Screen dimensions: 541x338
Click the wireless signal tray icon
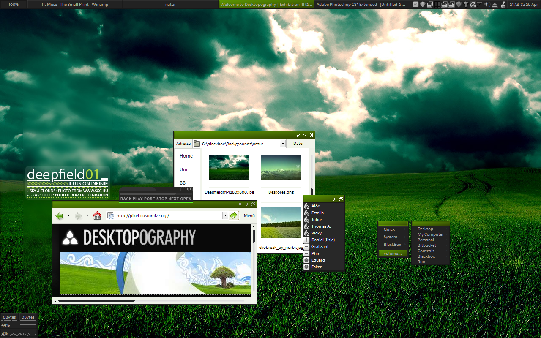click(466, 4)
